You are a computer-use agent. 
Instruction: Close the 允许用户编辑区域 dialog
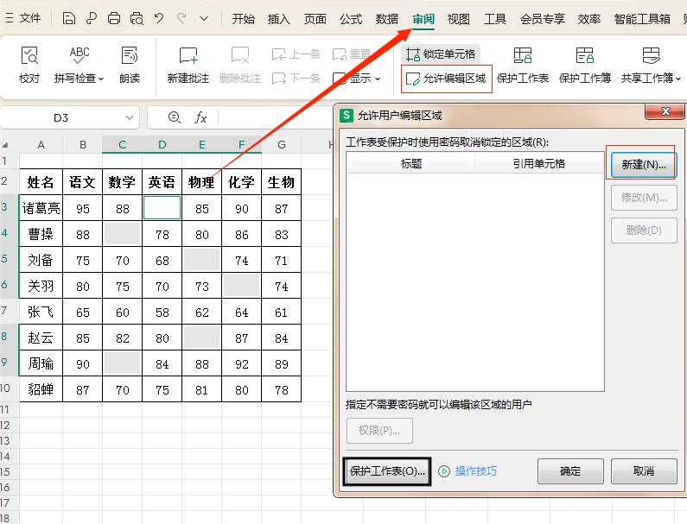[665, 111]
